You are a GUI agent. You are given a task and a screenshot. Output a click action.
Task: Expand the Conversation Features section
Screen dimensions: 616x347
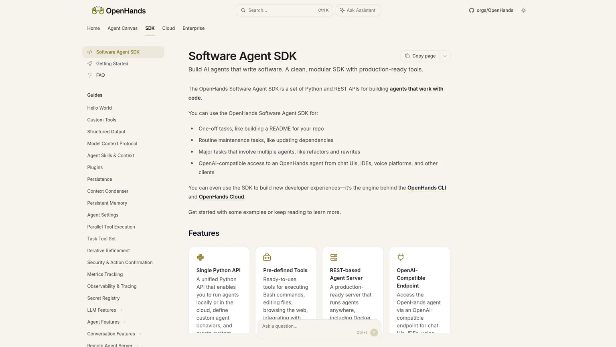[x=140, y=334]
